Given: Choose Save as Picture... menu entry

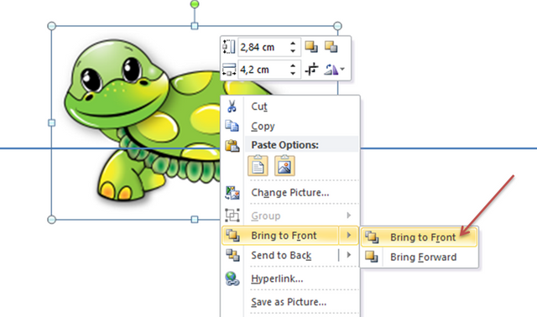Looking at the screenshot, I should [289, 302].
